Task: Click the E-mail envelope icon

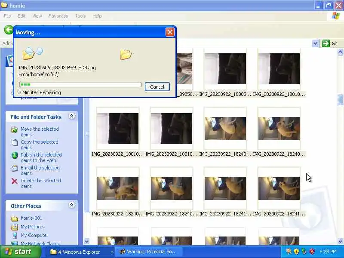Action: click(15, 168)
